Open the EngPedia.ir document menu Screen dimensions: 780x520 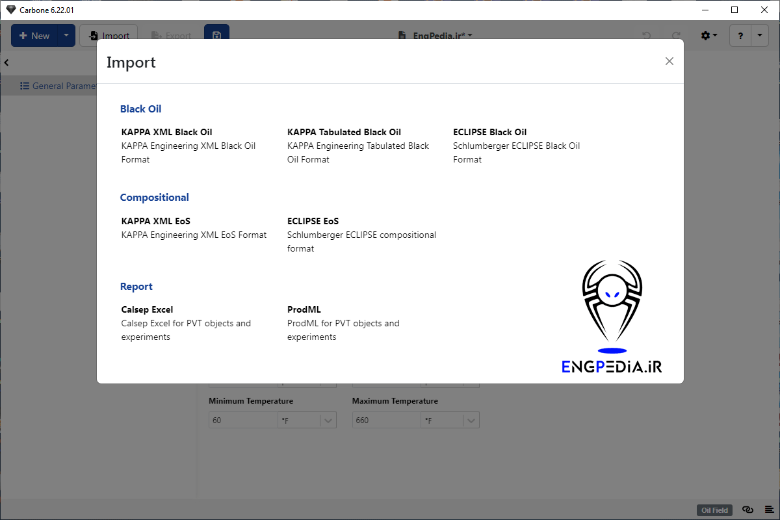tap(435, 36)
